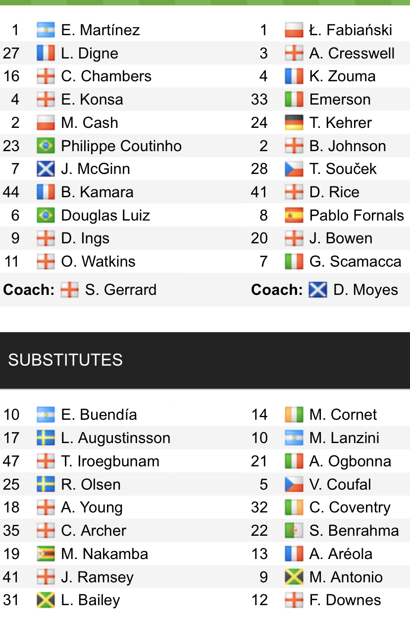410x621 pixels.
Task: Click the Argentina flag beside E. Martínez
Action: click(46, 30)
